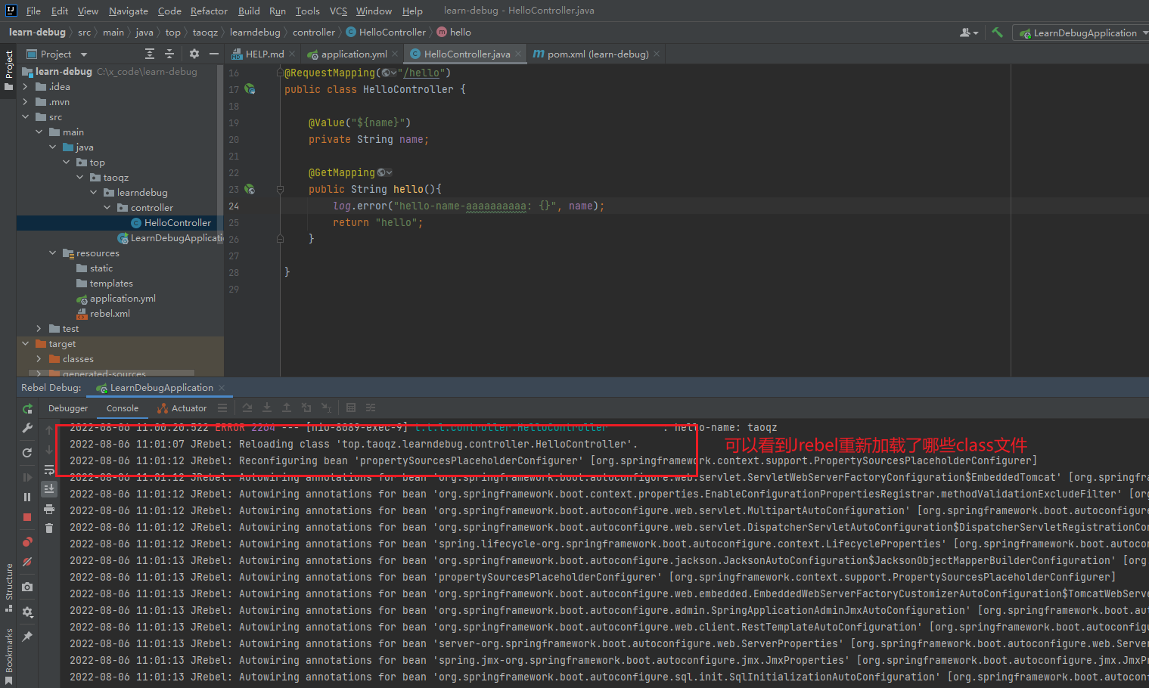Select LearnDebugApplication class in the project tree
The image size is (1149, 688).
click(170, 238)
